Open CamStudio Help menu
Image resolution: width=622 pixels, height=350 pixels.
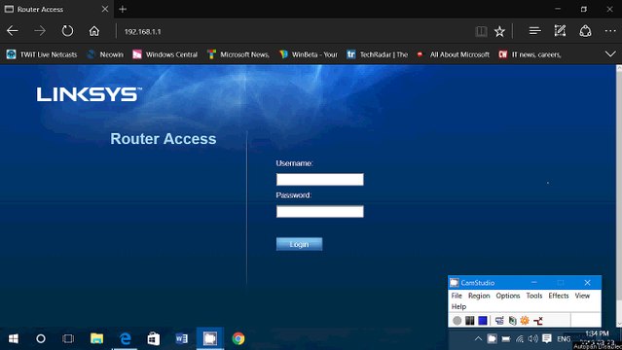pos(458,306)
